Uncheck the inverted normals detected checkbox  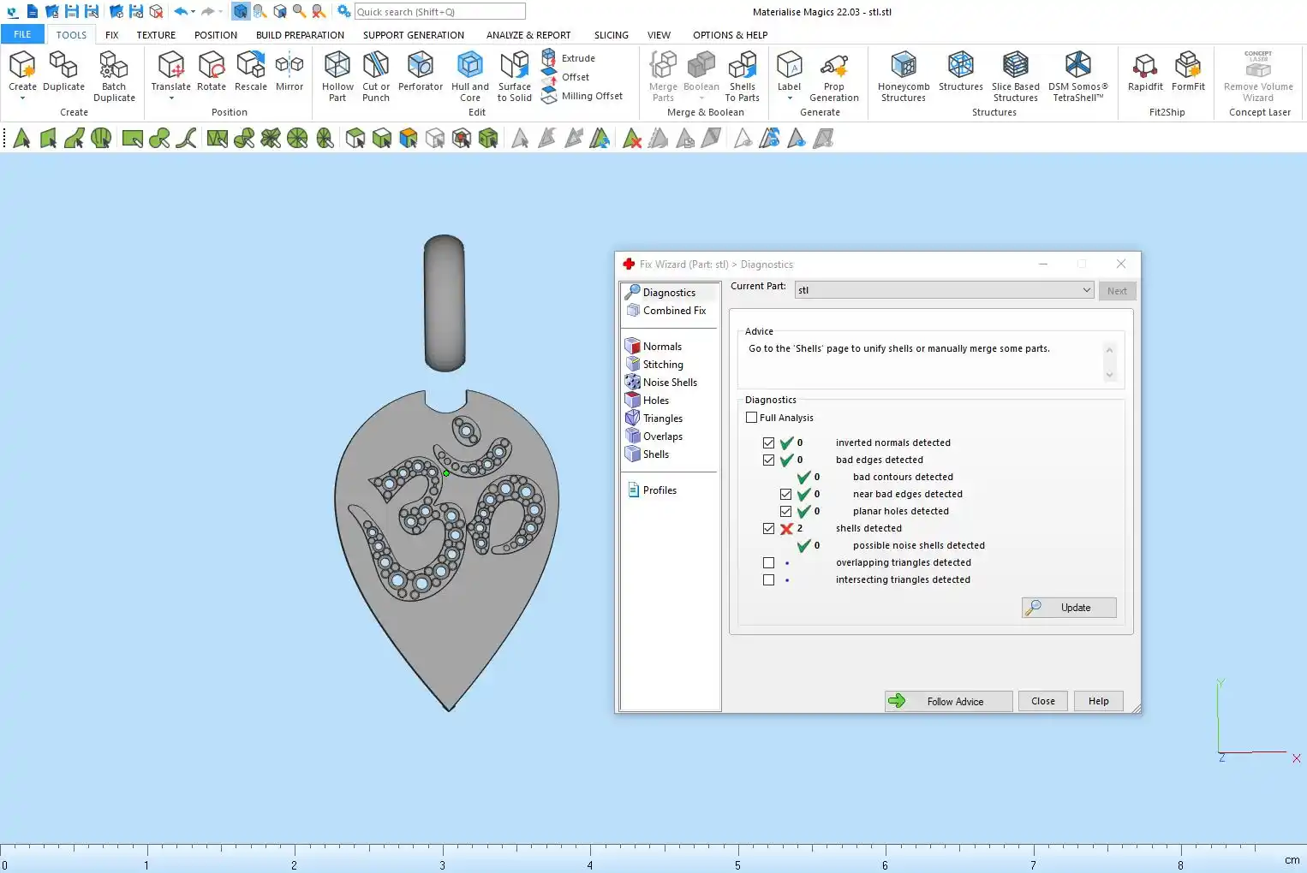point(768,443)
